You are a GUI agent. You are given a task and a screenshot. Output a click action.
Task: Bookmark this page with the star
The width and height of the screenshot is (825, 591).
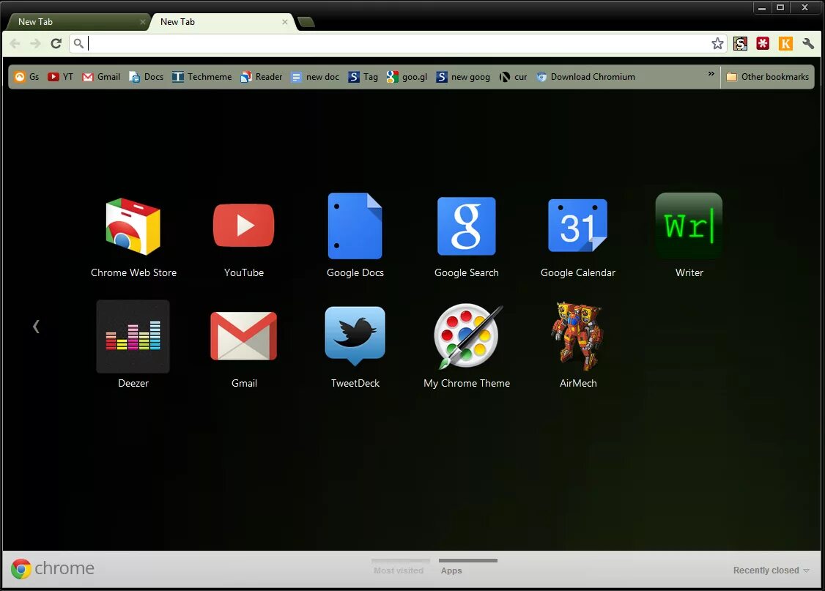[717, 44]
